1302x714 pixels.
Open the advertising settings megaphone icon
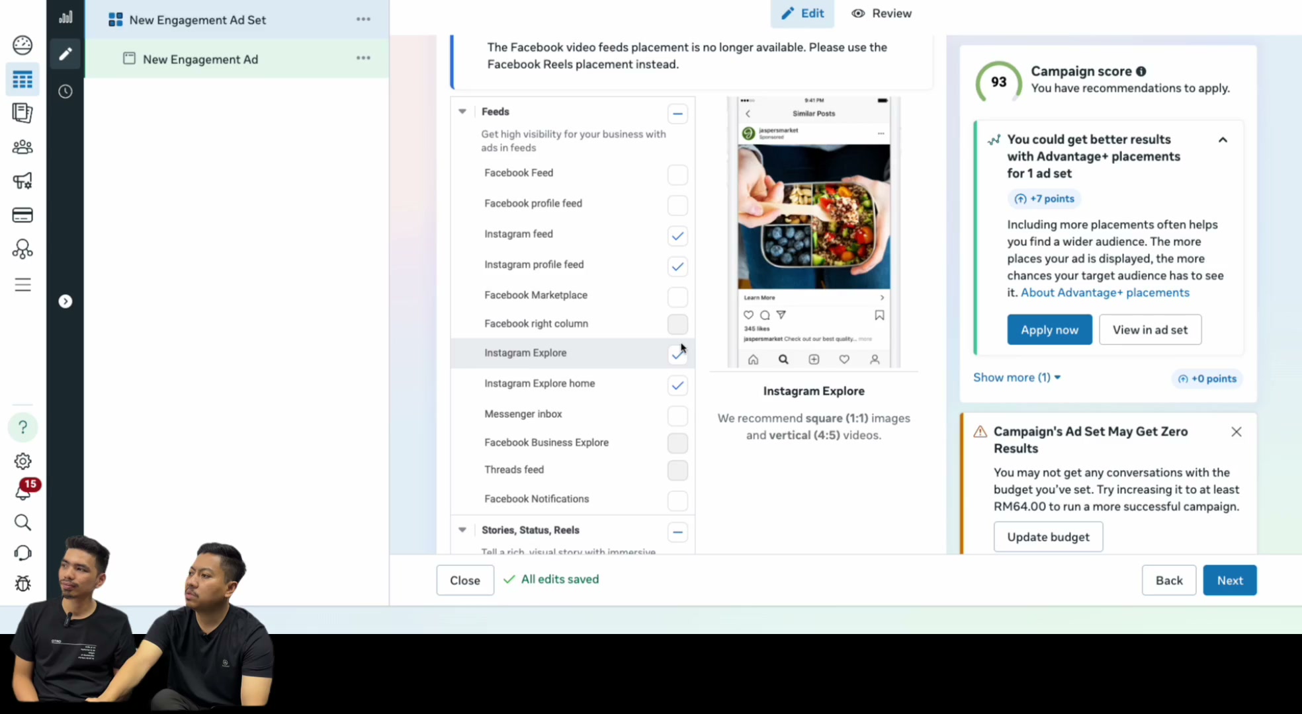(x=22, y=180)
